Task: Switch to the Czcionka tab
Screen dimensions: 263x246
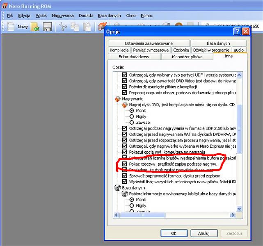Action: 181,50
